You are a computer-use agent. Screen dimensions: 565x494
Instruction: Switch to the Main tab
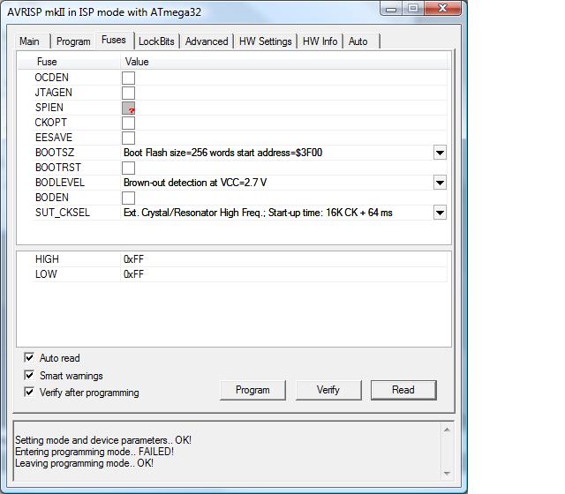(29, 41)
